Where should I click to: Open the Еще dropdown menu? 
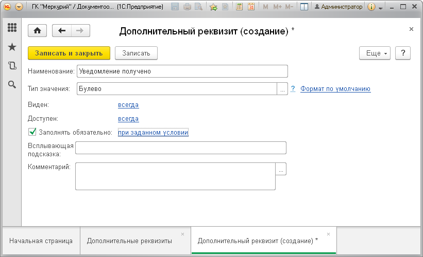tap(375, 53)
